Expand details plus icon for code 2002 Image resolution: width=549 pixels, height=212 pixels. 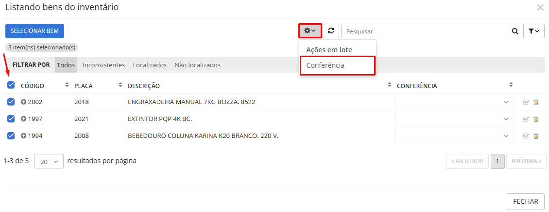[x=24, y=102]
